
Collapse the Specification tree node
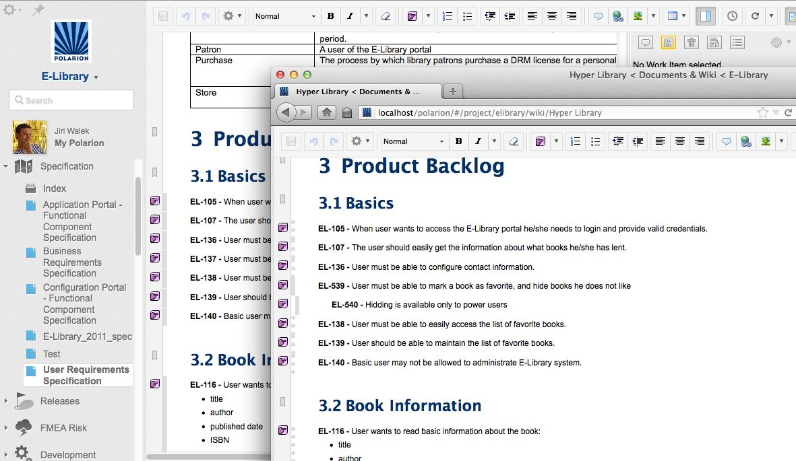point(5,166)
